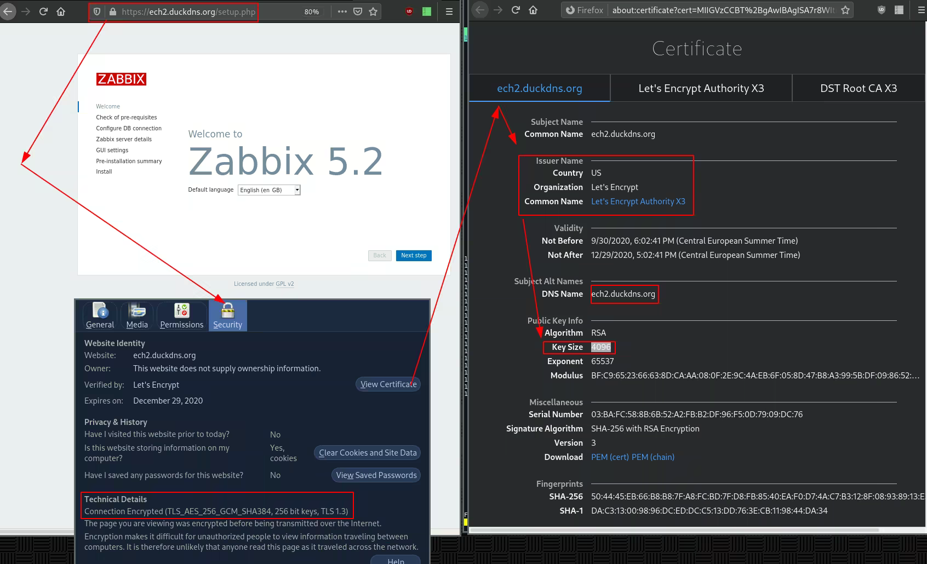Reload the Zabbix setup page

pos(43,11)
